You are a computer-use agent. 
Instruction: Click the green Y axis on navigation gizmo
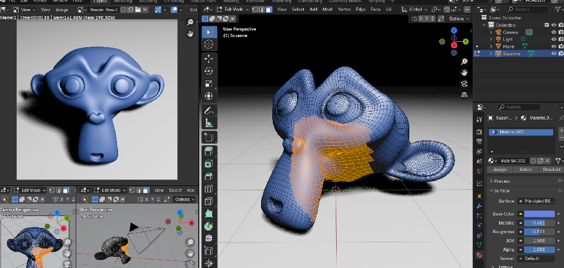pyautogui.click(x=466, y=42)
